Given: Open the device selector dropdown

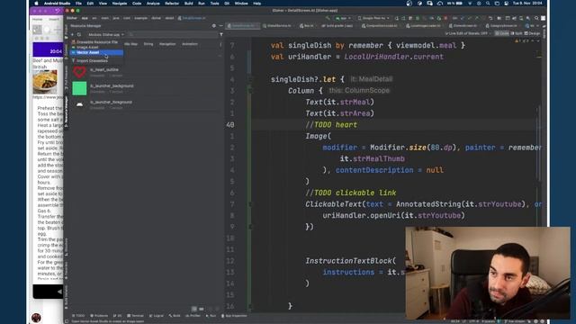Looking at the screenshot, I should coord(373,18).
